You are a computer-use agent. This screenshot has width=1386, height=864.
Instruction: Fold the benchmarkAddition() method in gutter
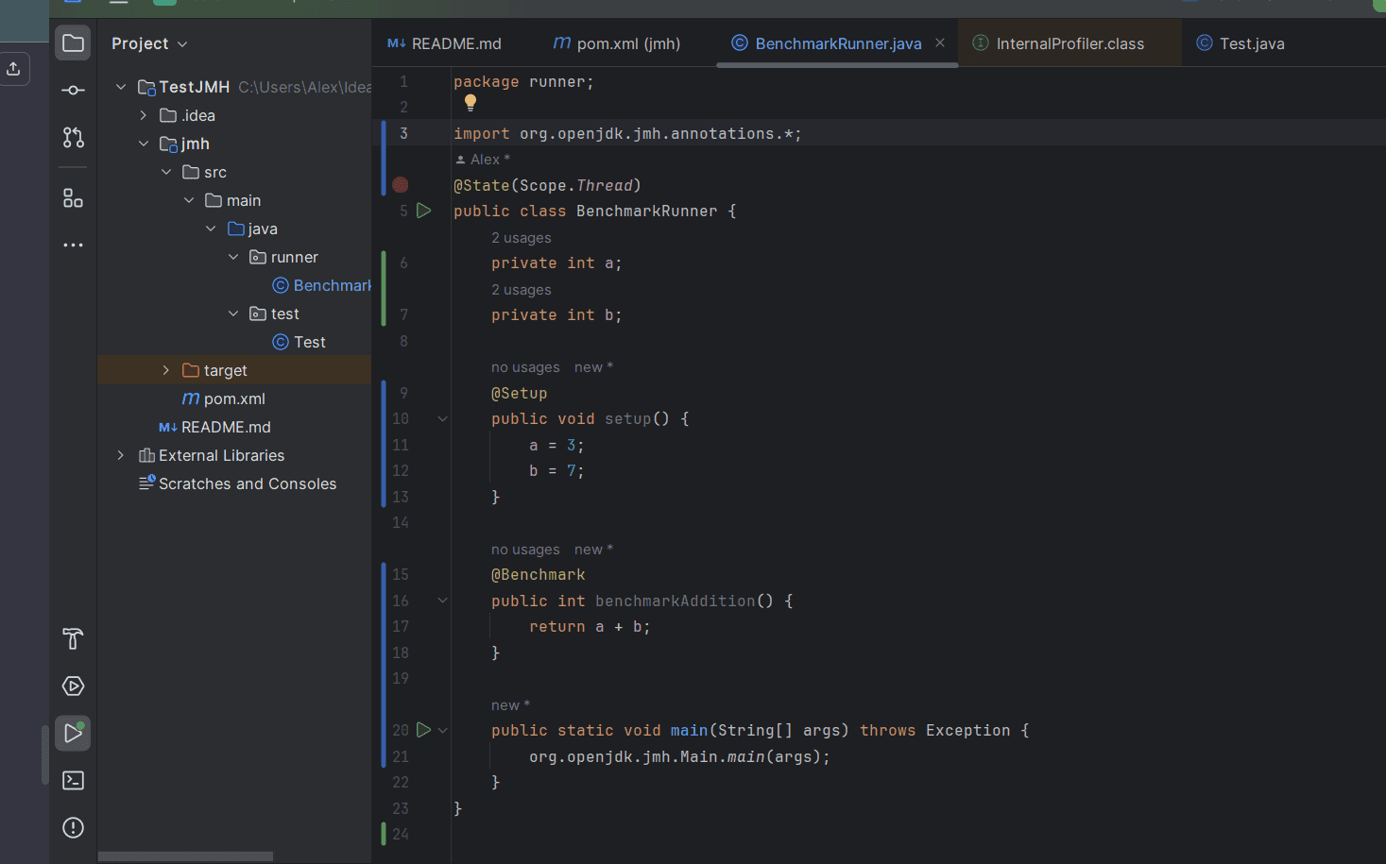pyautogui.click(x=442, y=601)
